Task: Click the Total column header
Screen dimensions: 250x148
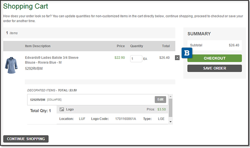Action: [x=166, y=46]
